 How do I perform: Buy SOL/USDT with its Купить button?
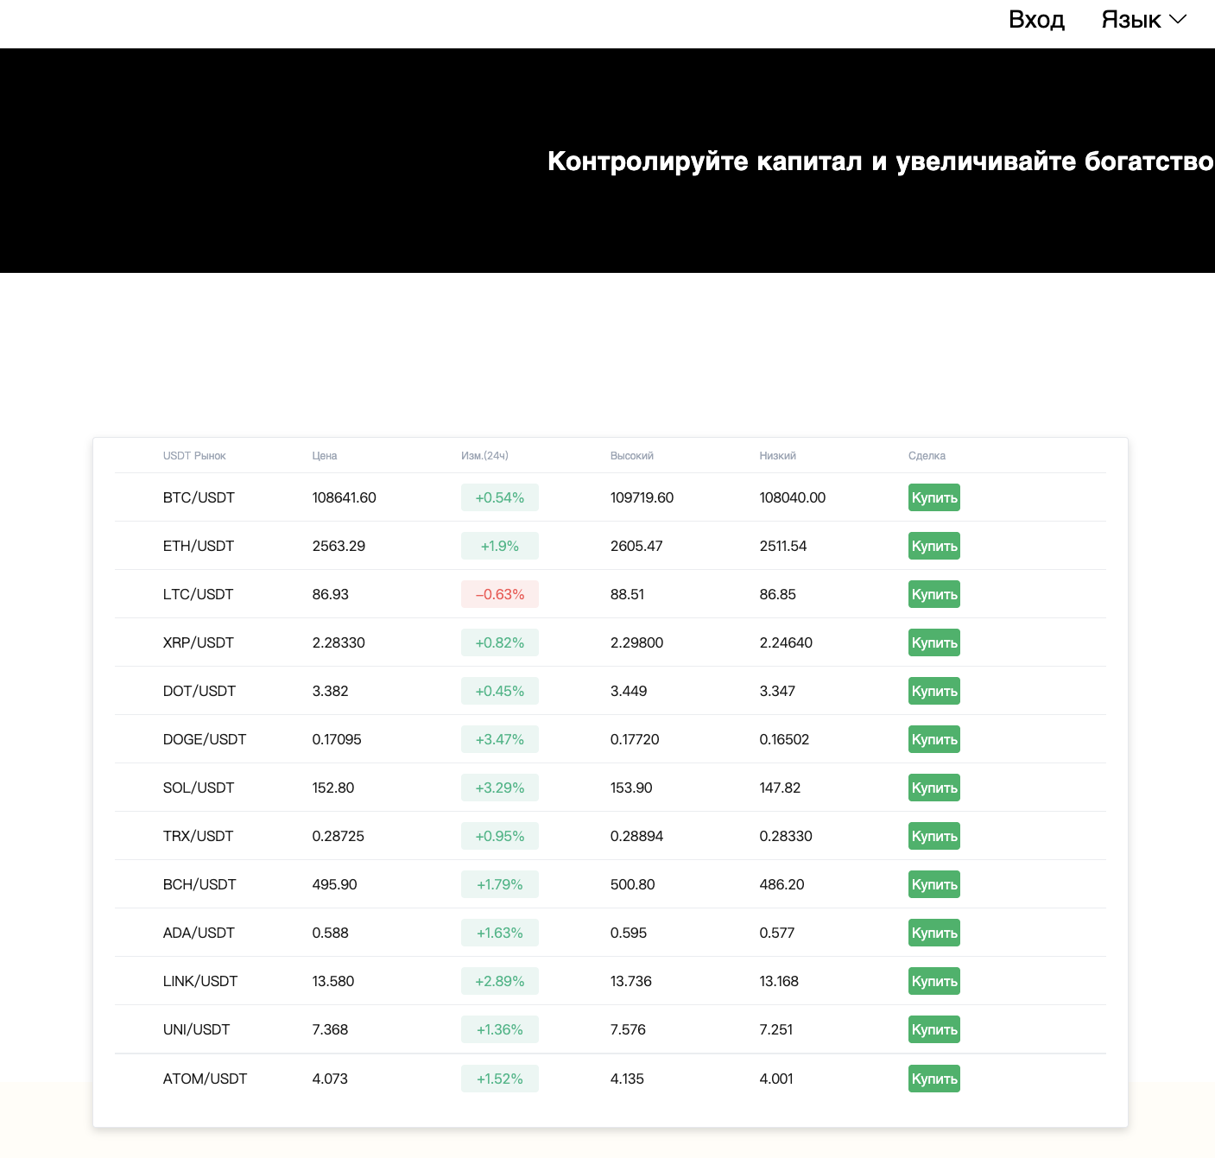pos(934,788)
